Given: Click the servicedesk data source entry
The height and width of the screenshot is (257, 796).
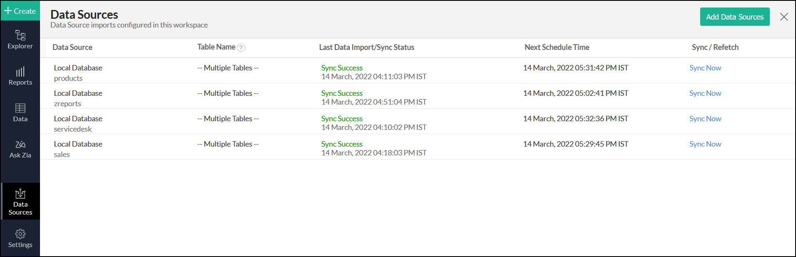Looking at the screenshot, I should pos(73,129).
